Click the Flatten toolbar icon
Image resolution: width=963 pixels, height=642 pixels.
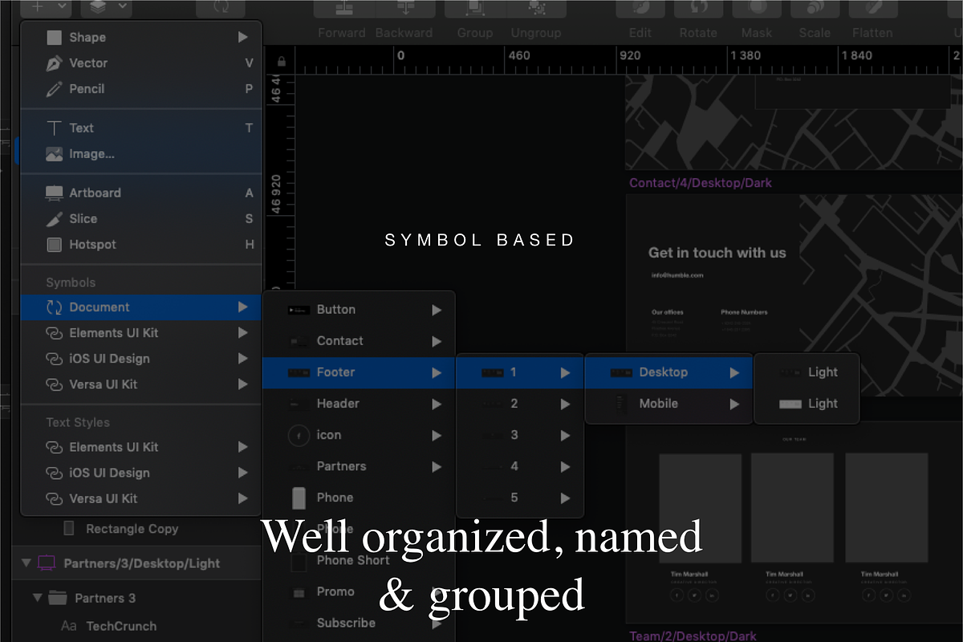872,7
